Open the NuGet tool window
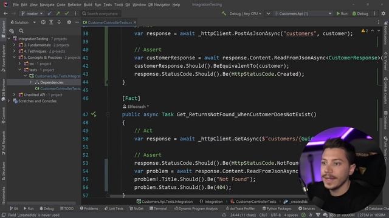This screenshot has height=218, width=389. pos(136,208)
